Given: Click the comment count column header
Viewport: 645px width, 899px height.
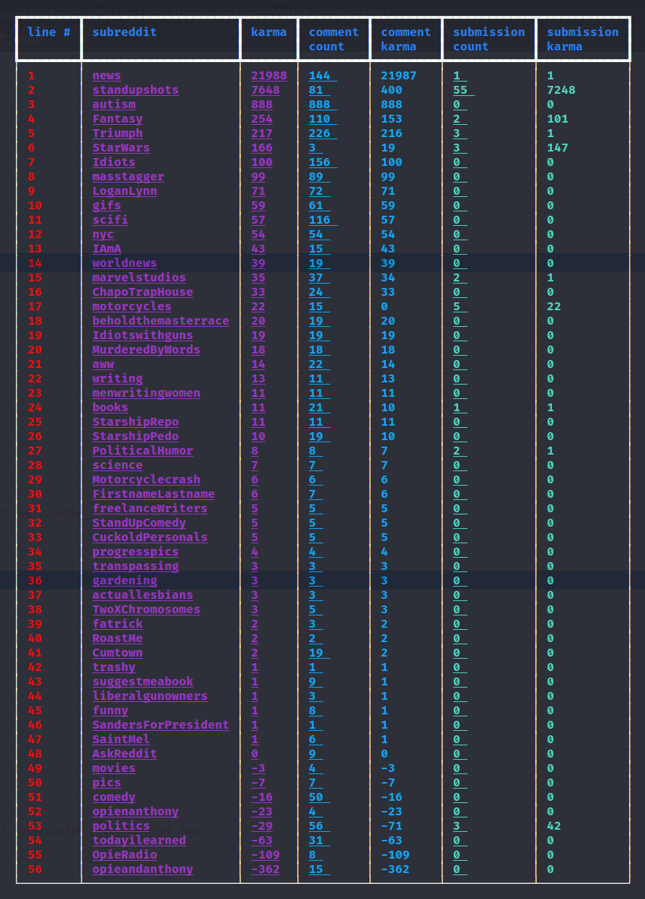Looking at the screenshot, I should coord(334,40).
